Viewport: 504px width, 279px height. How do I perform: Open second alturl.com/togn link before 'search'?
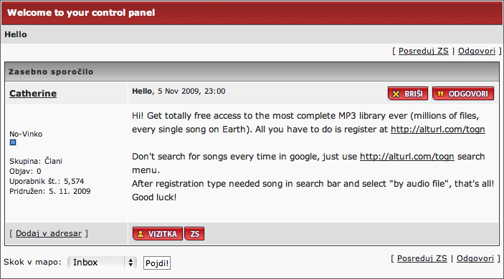407,157
